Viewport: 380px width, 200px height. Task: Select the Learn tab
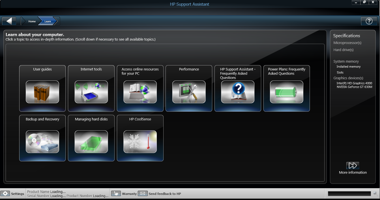[47, 21]
